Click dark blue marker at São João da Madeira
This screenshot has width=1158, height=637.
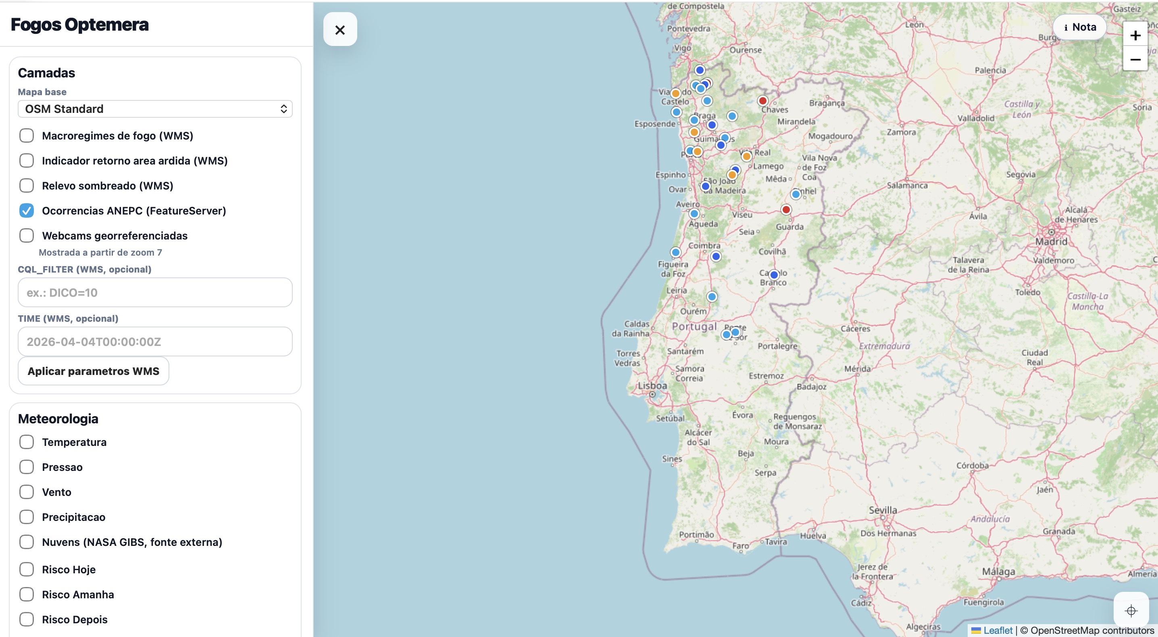[705, 186]
